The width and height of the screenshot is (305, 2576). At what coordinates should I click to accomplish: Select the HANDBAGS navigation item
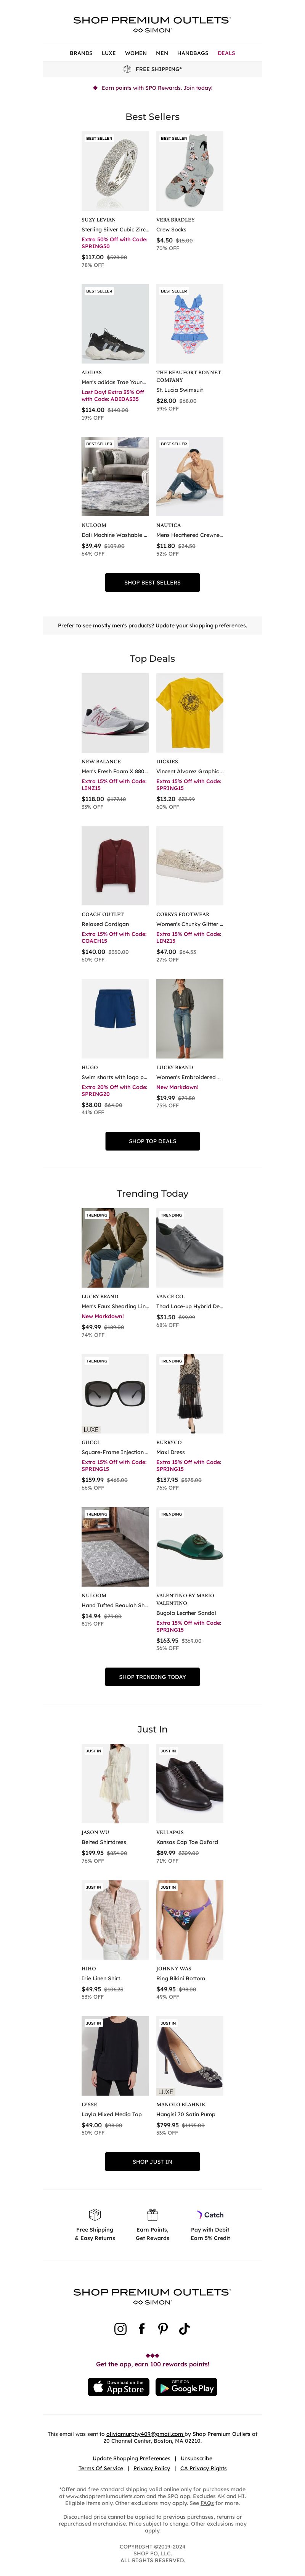click(x=193, y=53)
